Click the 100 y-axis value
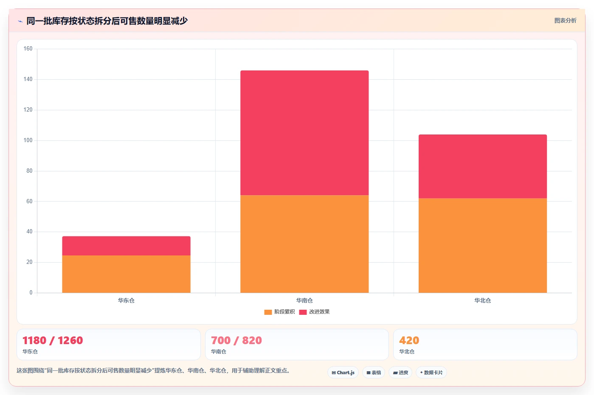 (x=28, y=140)
